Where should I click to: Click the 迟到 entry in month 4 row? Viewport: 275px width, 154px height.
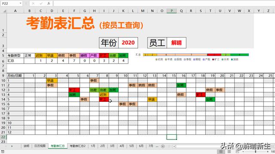pos(104,95)
